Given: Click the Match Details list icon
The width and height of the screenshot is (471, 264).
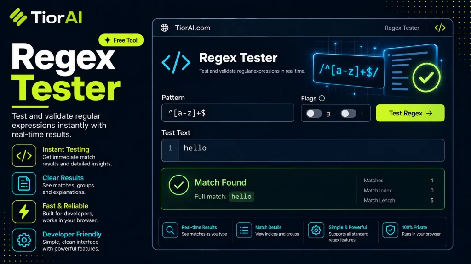Looking at the screenshot, I should 244,230.
